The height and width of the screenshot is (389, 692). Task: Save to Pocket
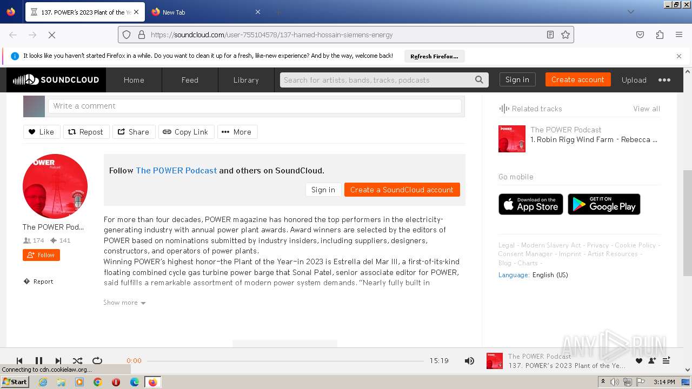point(640,35)
